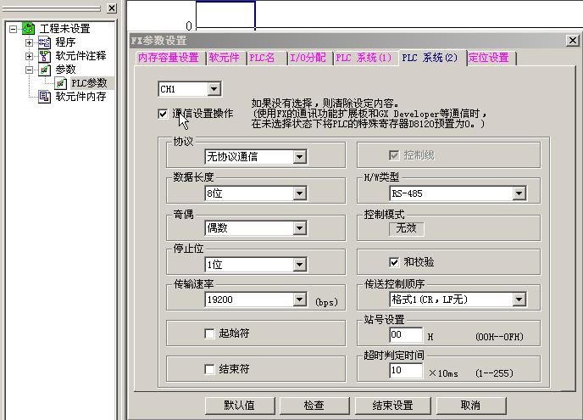
Task: Open the 协议 protocol dropdown
Action: tap(299, 156)
